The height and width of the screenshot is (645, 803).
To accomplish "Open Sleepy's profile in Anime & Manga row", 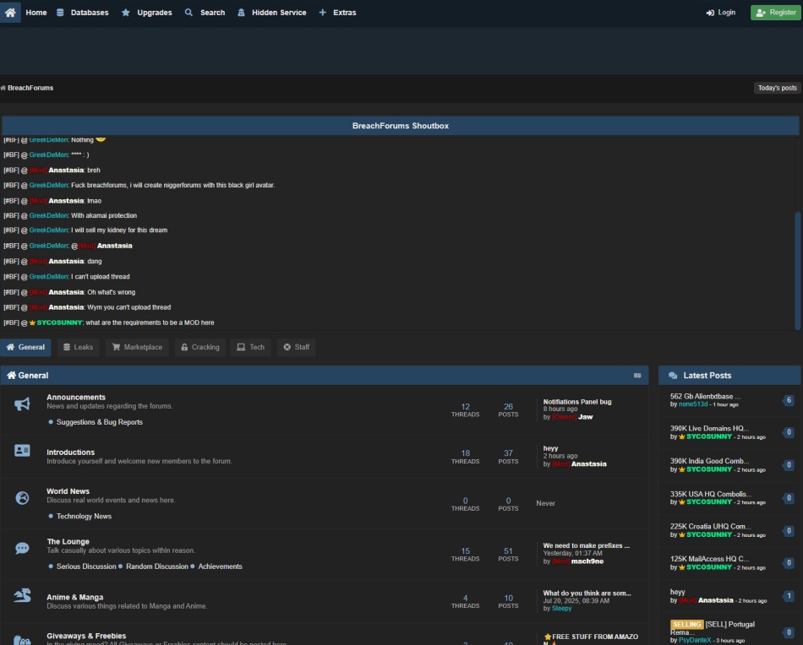I will click(562, 609).
